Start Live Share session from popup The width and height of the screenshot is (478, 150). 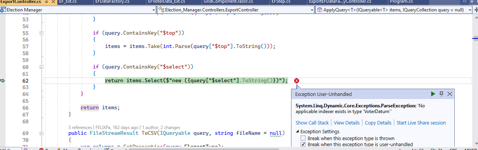click(x=421, y=123)
